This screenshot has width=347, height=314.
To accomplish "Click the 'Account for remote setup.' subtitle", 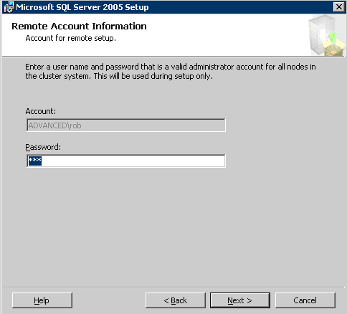I will 71,38.
